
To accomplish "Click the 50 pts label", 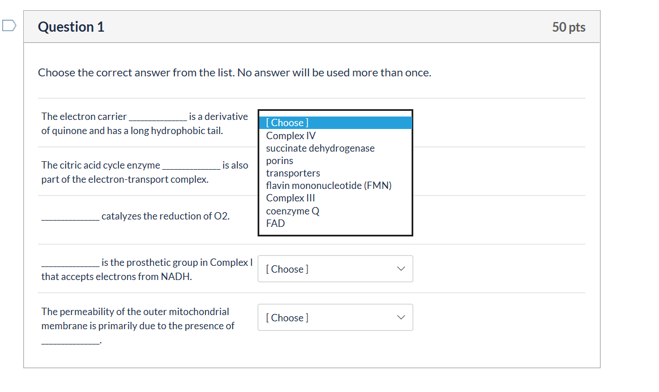I will 568,27.
